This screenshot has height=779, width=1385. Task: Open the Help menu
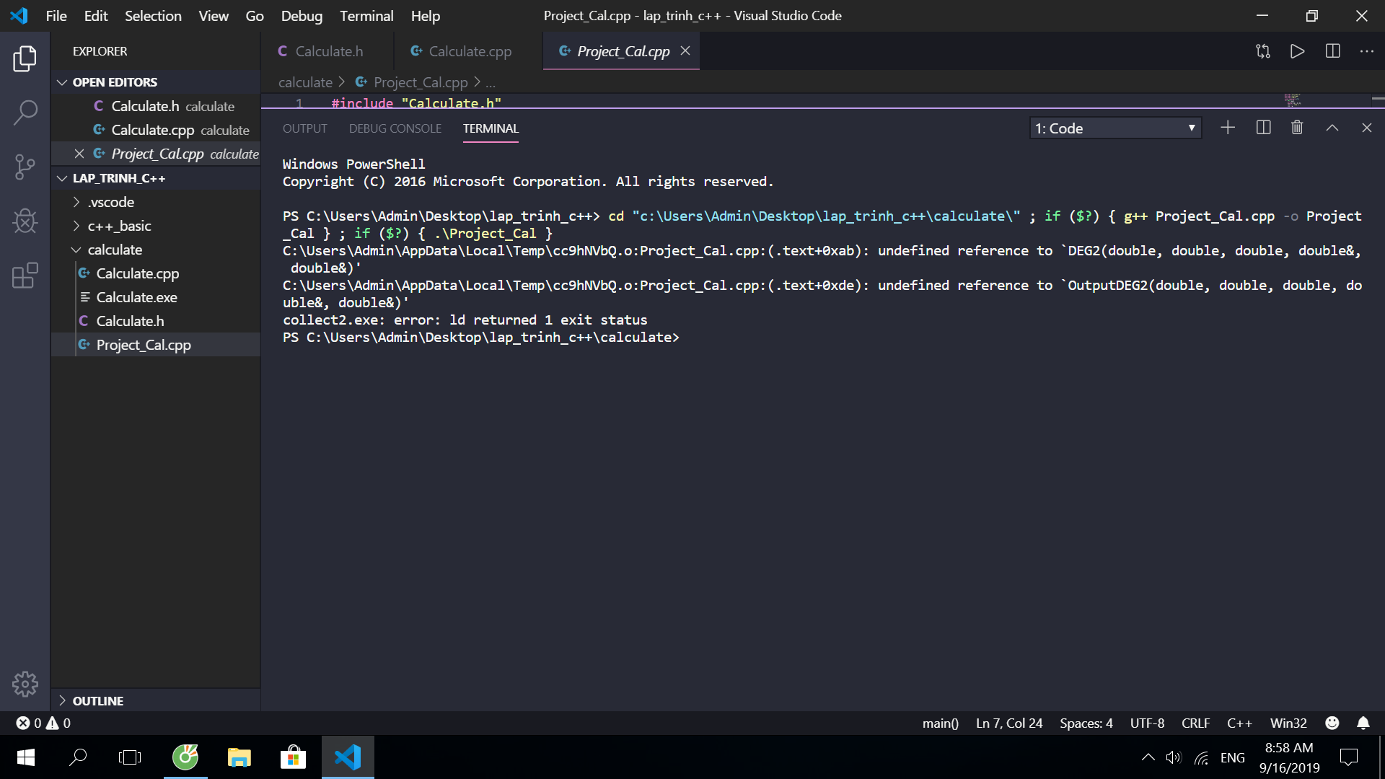426,16
